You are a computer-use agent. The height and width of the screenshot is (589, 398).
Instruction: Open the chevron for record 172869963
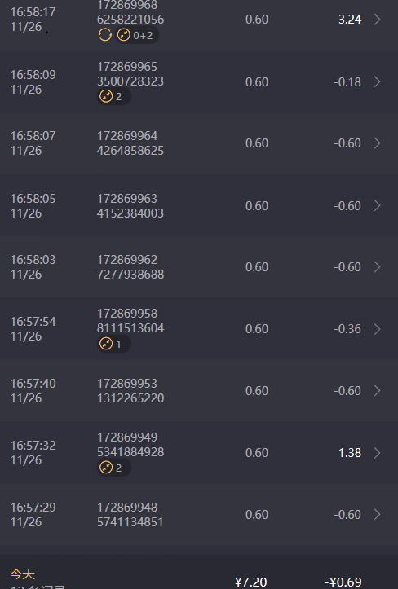tap(378, 205)
